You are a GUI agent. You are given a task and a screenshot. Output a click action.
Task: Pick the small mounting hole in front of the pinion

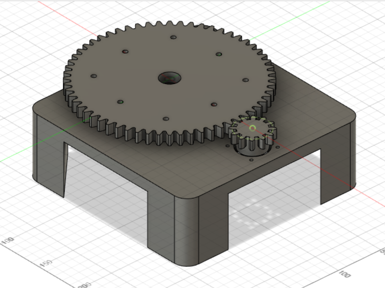point(251,159)
